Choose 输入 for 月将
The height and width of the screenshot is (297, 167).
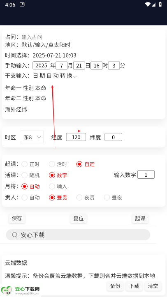[x=58, y=186]
